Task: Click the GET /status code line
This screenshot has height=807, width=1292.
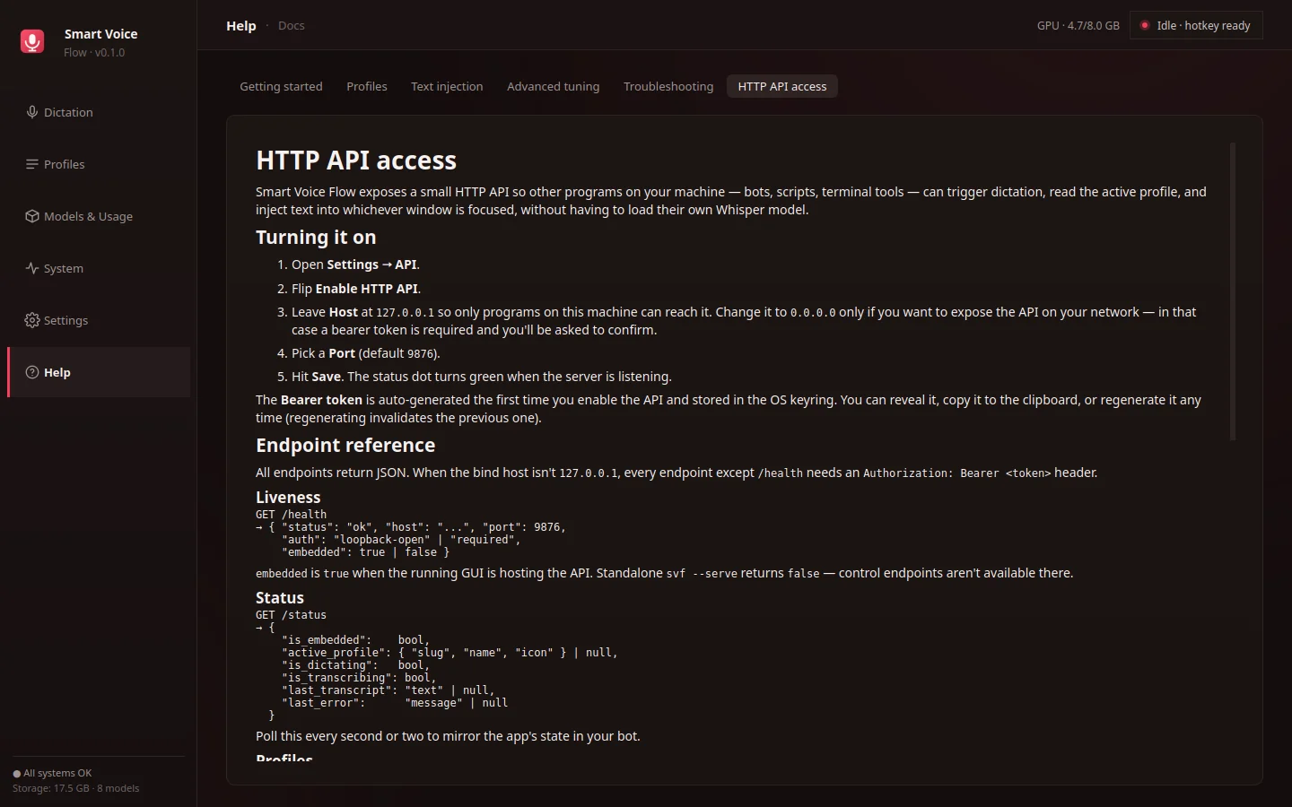Action: (292, 615)
